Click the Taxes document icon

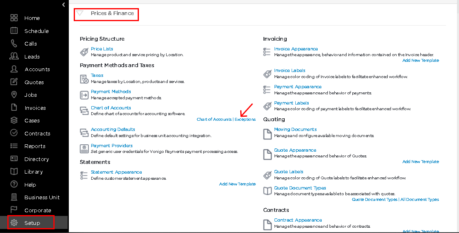tap(84, 79)
